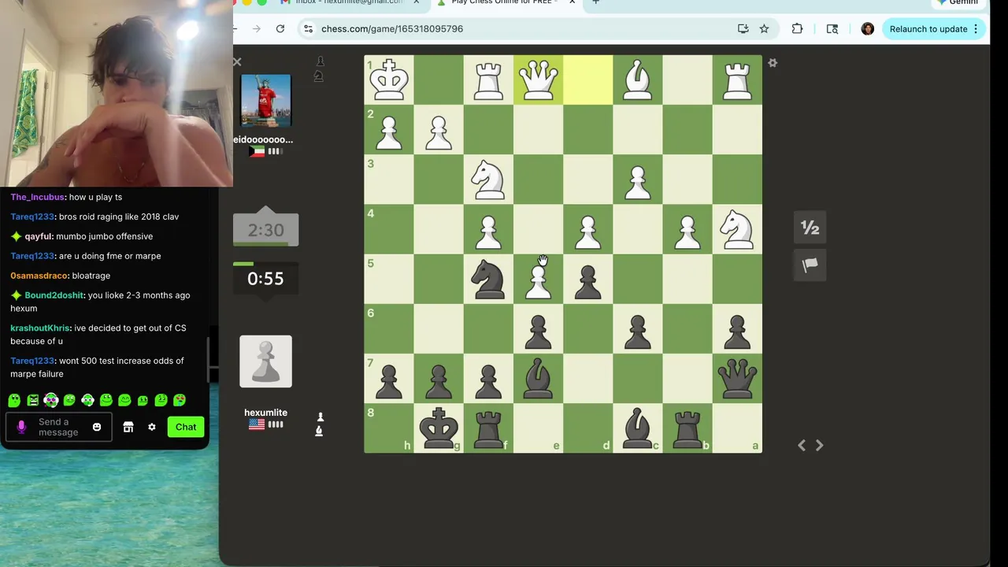
Task: Open the chat shop storefront icon
Action: (x=128, y=427)
